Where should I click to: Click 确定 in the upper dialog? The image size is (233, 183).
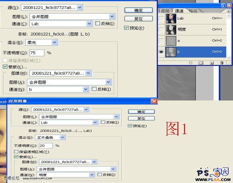(x=138, y=10)
